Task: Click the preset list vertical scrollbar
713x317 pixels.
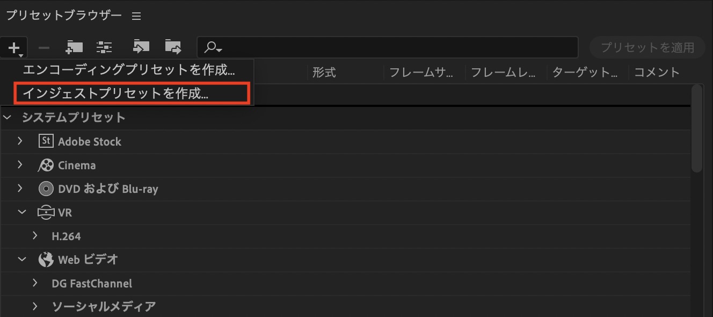Action: [x=697, y=129]
